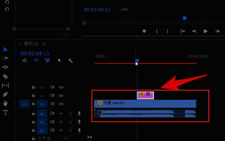The width and height of the screenshot is (225, 141).
Task: Select the Pen tool
Action: (x=5, y=94)
